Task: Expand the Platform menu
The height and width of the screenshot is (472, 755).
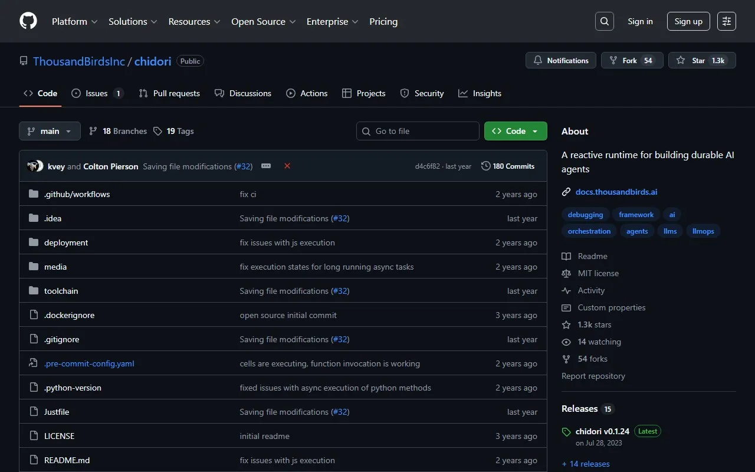Action: point(74,21)
